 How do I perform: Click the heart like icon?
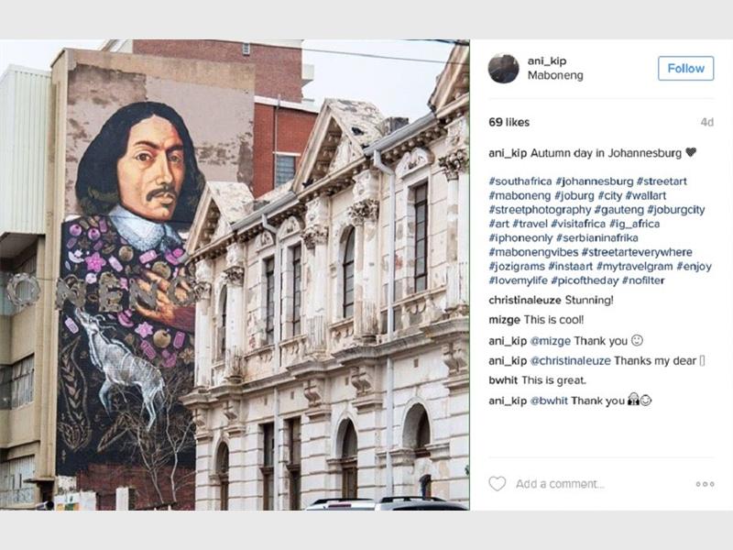pos(497,484)
